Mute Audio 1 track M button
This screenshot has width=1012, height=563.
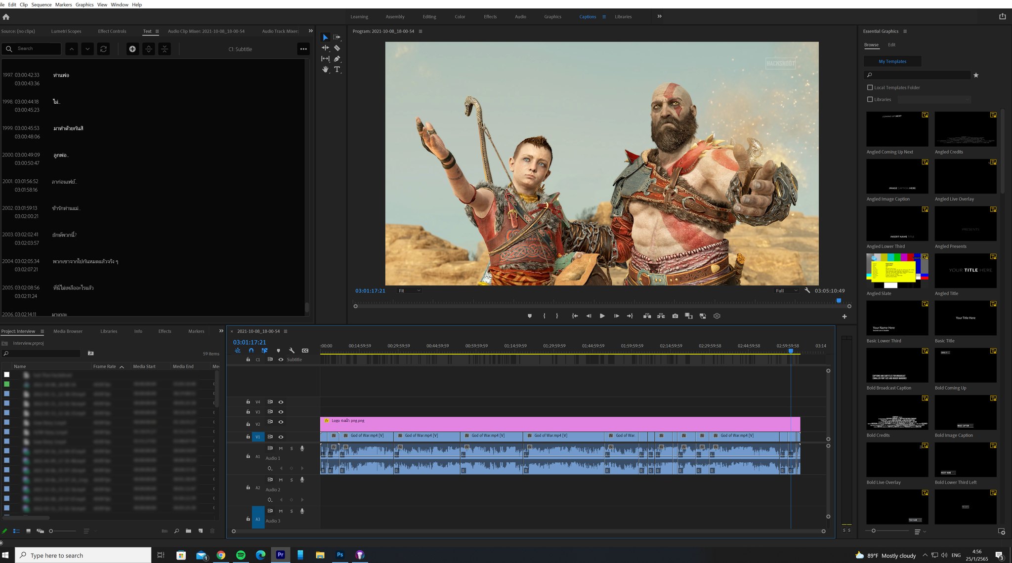point(281,448)
